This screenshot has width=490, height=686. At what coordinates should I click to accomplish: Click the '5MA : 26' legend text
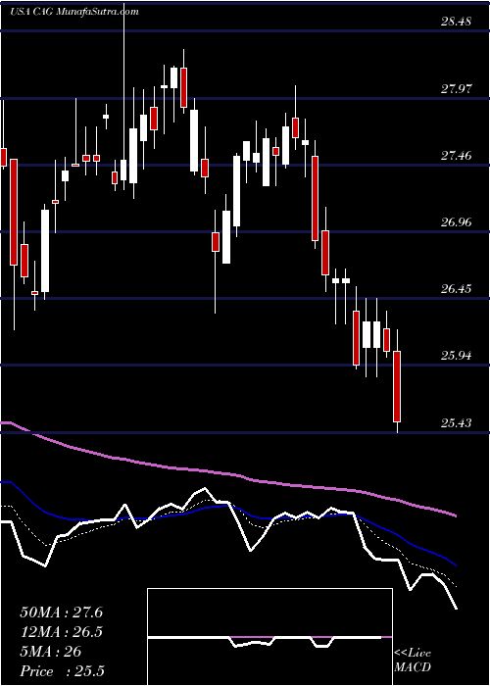(x=50, y=652)
